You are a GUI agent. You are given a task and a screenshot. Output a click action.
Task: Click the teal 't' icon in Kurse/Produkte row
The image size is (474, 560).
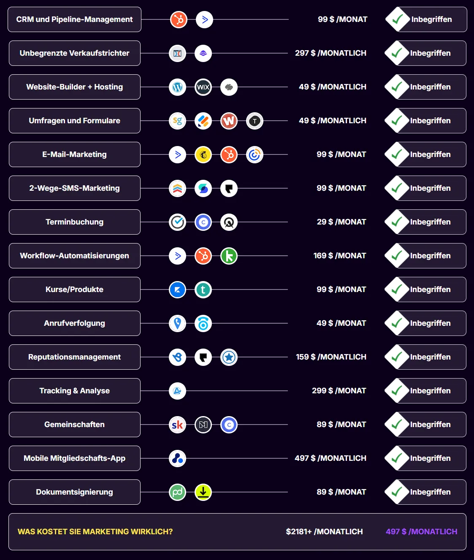point(203,289)
